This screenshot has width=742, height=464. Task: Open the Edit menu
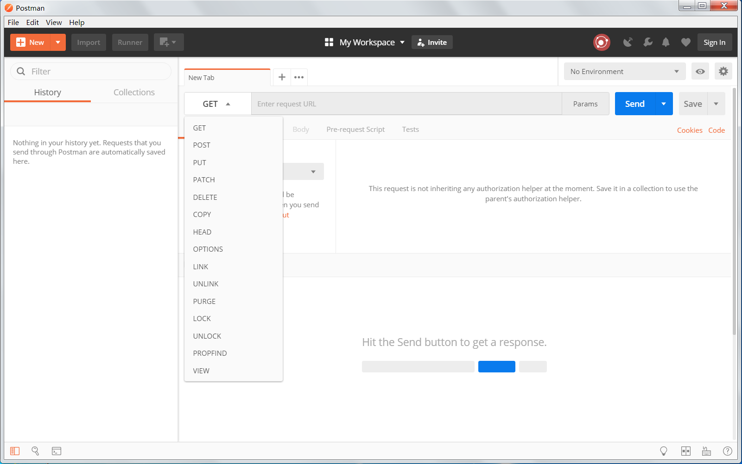click(x=32, y=22)
